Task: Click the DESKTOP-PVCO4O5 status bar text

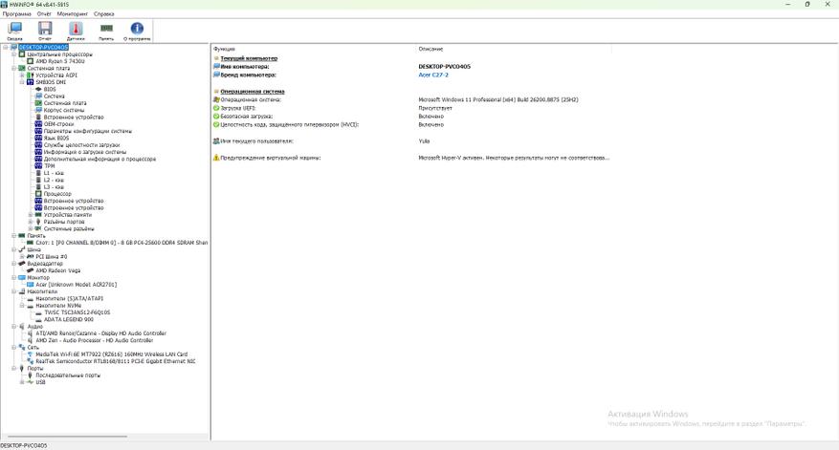Action: click(24, 446)
